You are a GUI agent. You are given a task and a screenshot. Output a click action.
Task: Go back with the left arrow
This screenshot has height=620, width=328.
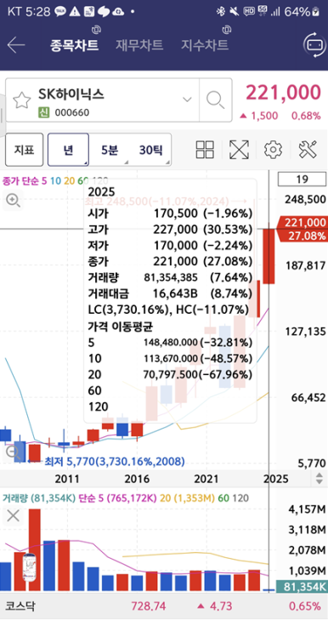click(16, 45)
